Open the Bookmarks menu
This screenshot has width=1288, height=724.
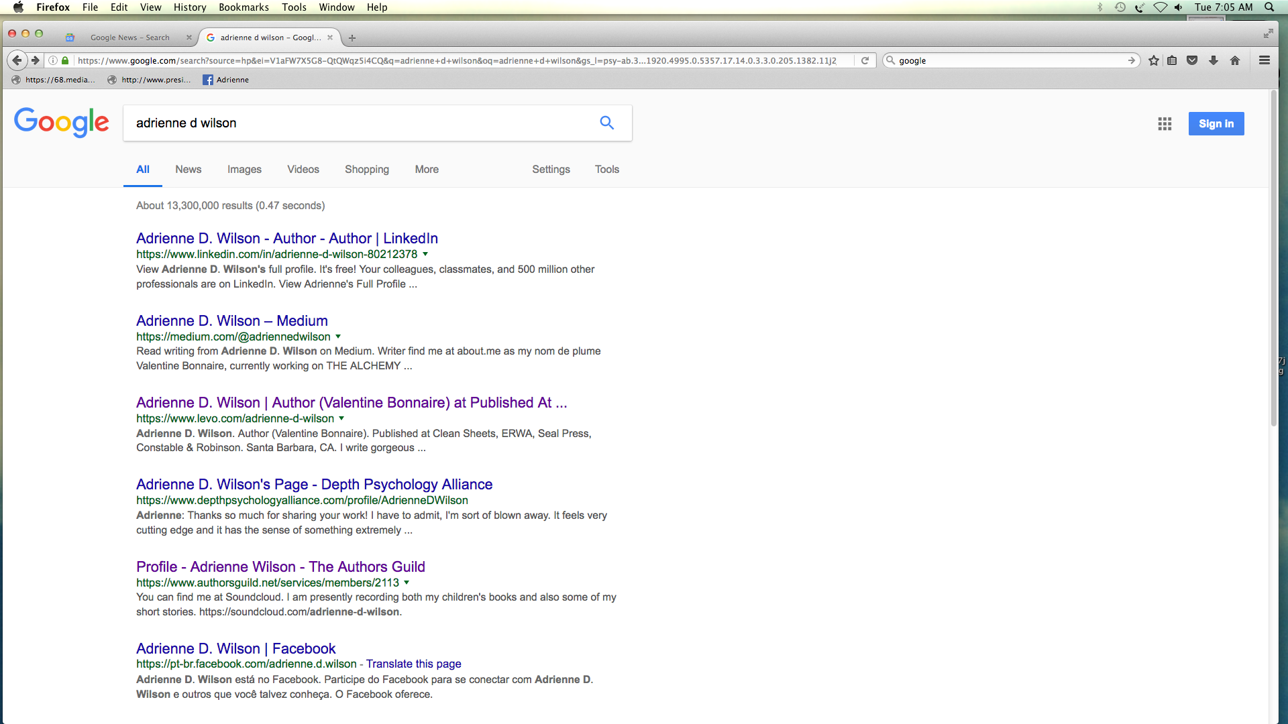[244, 7]
